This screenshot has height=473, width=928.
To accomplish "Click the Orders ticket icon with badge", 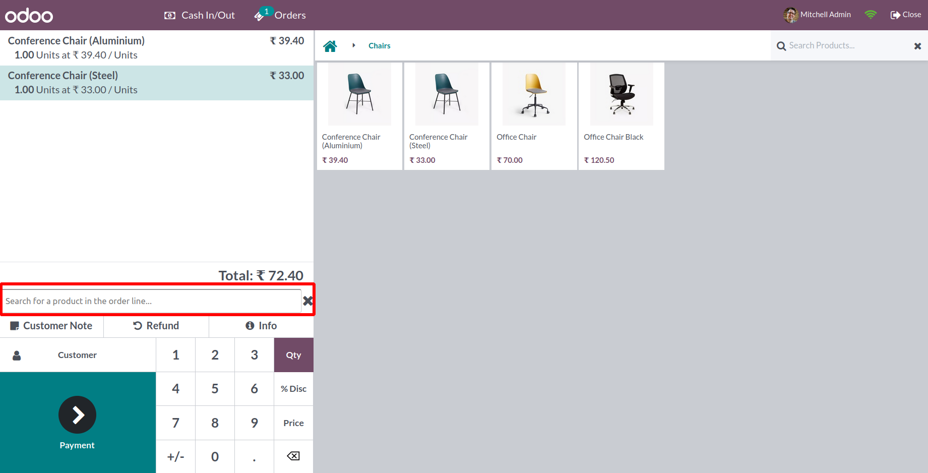I will pyautogui.click(x=263, y=14).
